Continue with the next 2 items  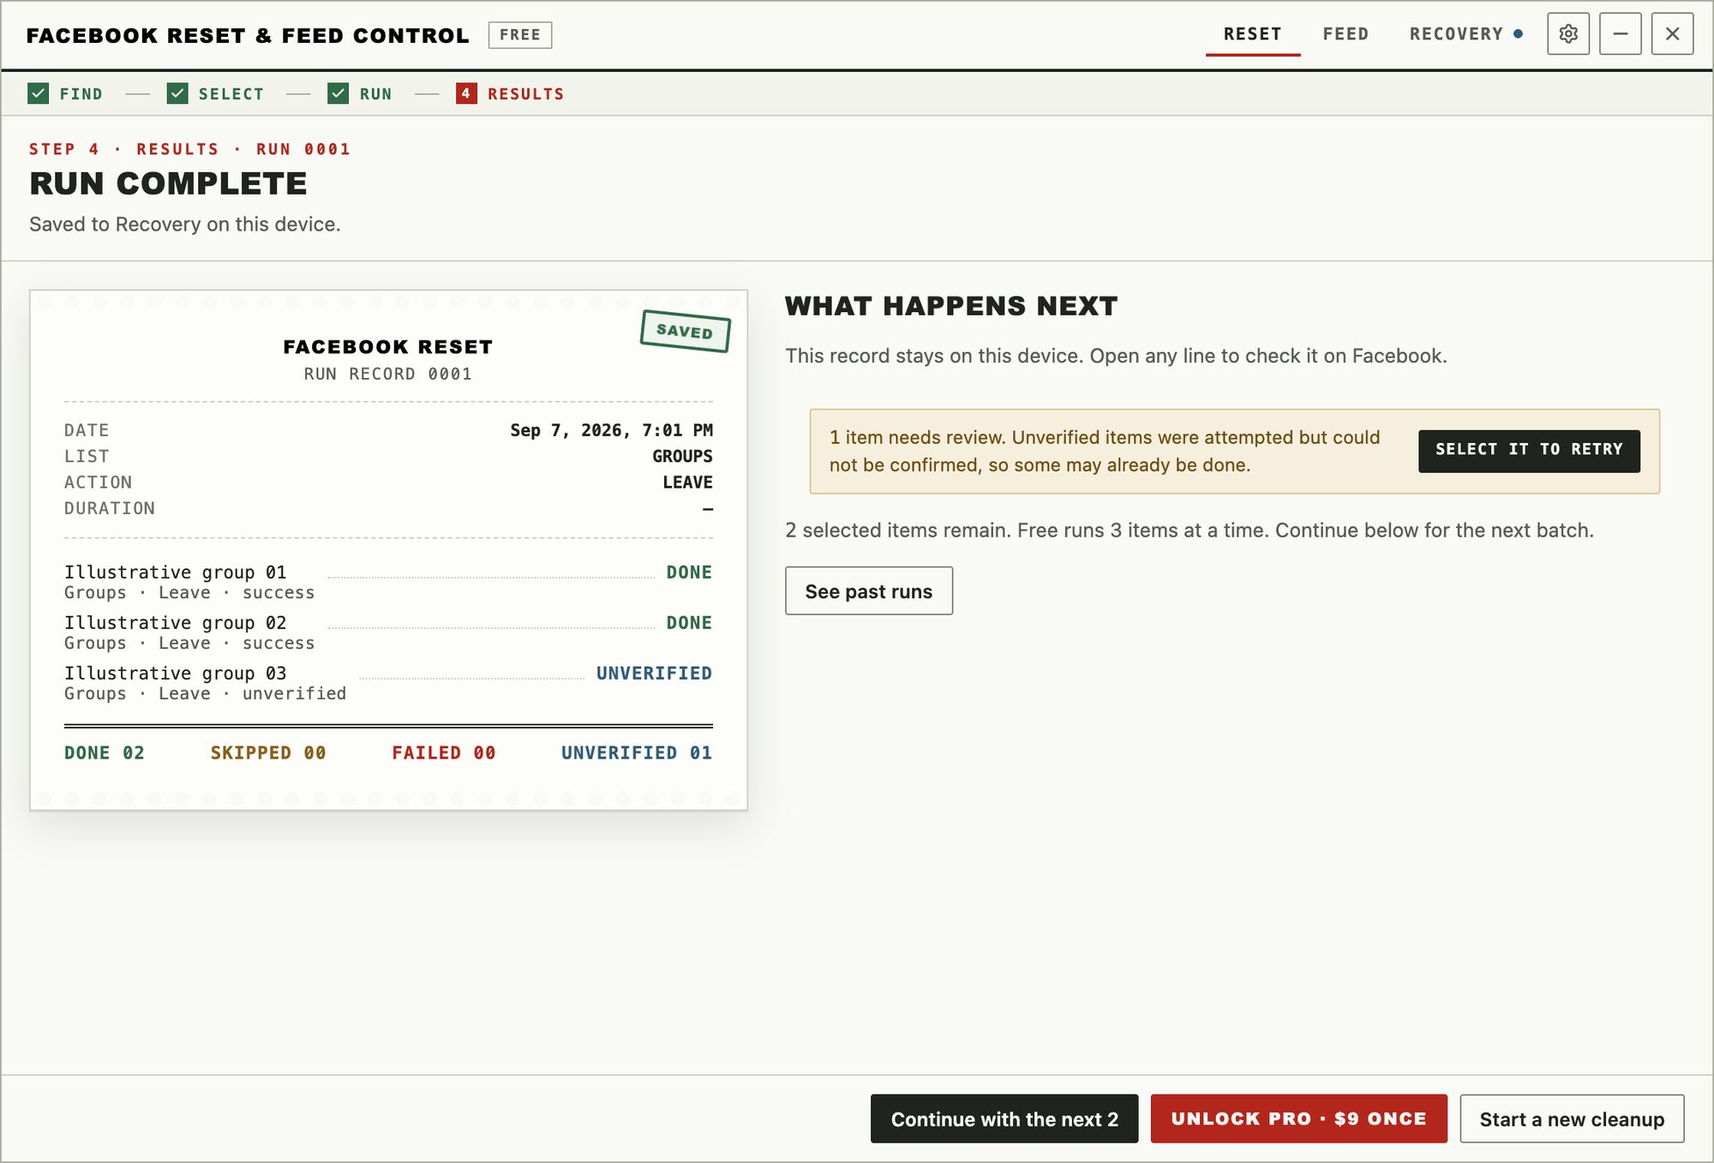point(1004,1118)
